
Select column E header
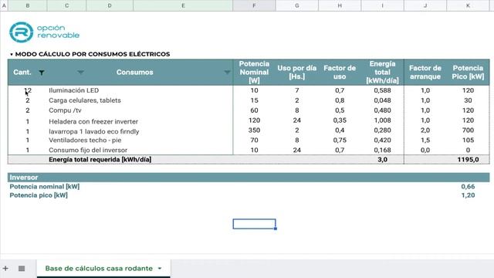coord(183,5)
